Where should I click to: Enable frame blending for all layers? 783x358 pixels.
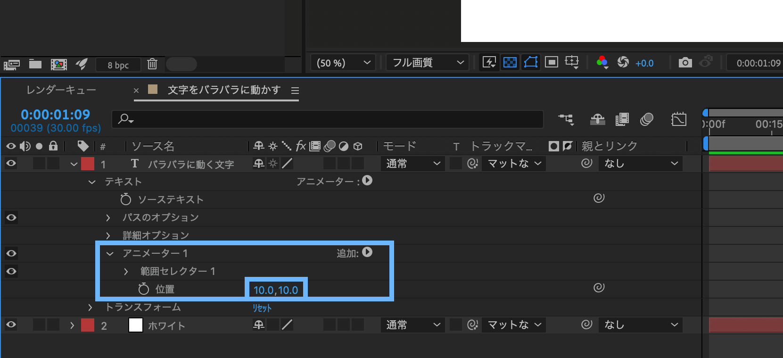point(622,119)
